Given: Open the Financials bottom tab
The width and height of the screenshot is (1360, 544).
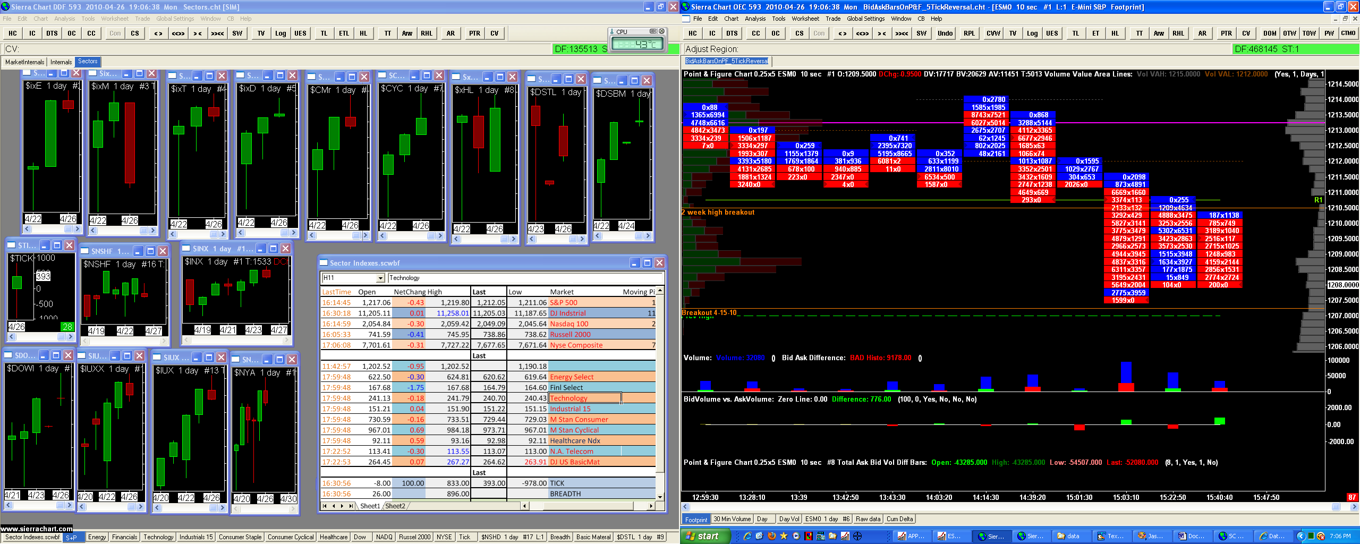Looking at the screenshot, I should (125, 537).
